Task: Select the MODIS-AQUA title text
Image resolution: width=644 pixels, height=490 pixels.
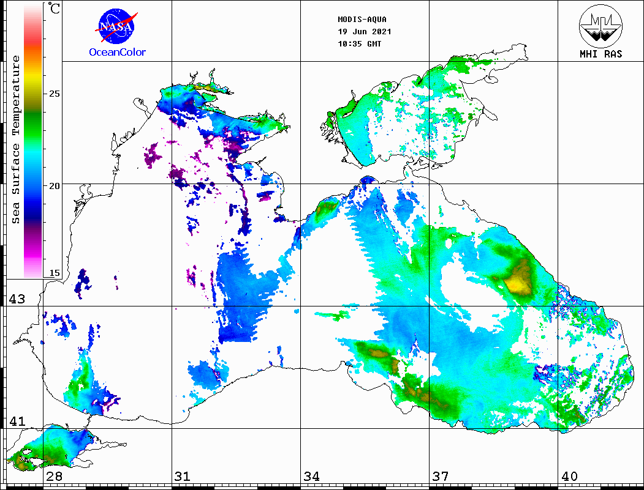Action: tap(363, 19)
